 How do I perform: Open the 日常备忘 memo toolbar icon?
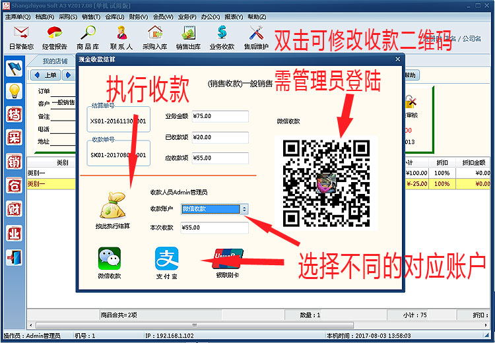coord(21,38)
